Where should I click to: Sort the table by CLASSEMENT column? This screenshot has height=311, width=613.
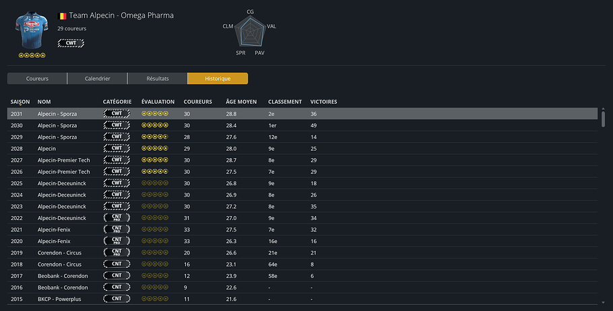285,102
